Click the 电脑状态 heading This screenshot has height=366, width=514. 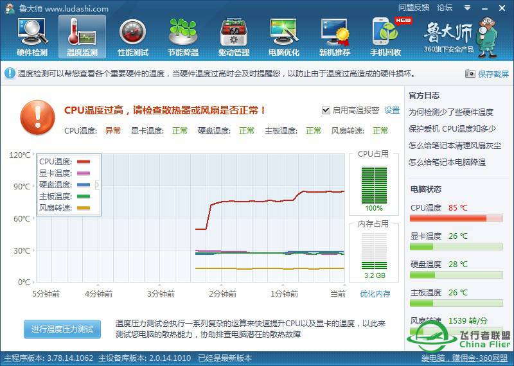click(426, 189)
